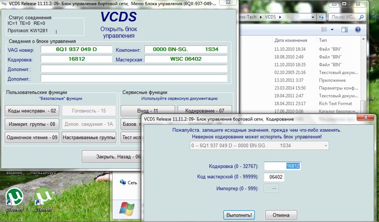Click the search magnifier icon in Explorer
Screen dimensions: 379x222
(x=361, y=17)
